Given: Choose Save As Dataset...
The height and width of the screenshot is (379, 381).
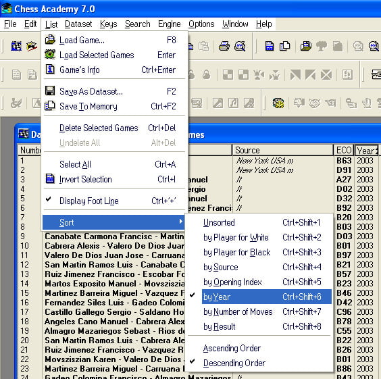Looking at the screenshot, I should click(x=113, y=91).
